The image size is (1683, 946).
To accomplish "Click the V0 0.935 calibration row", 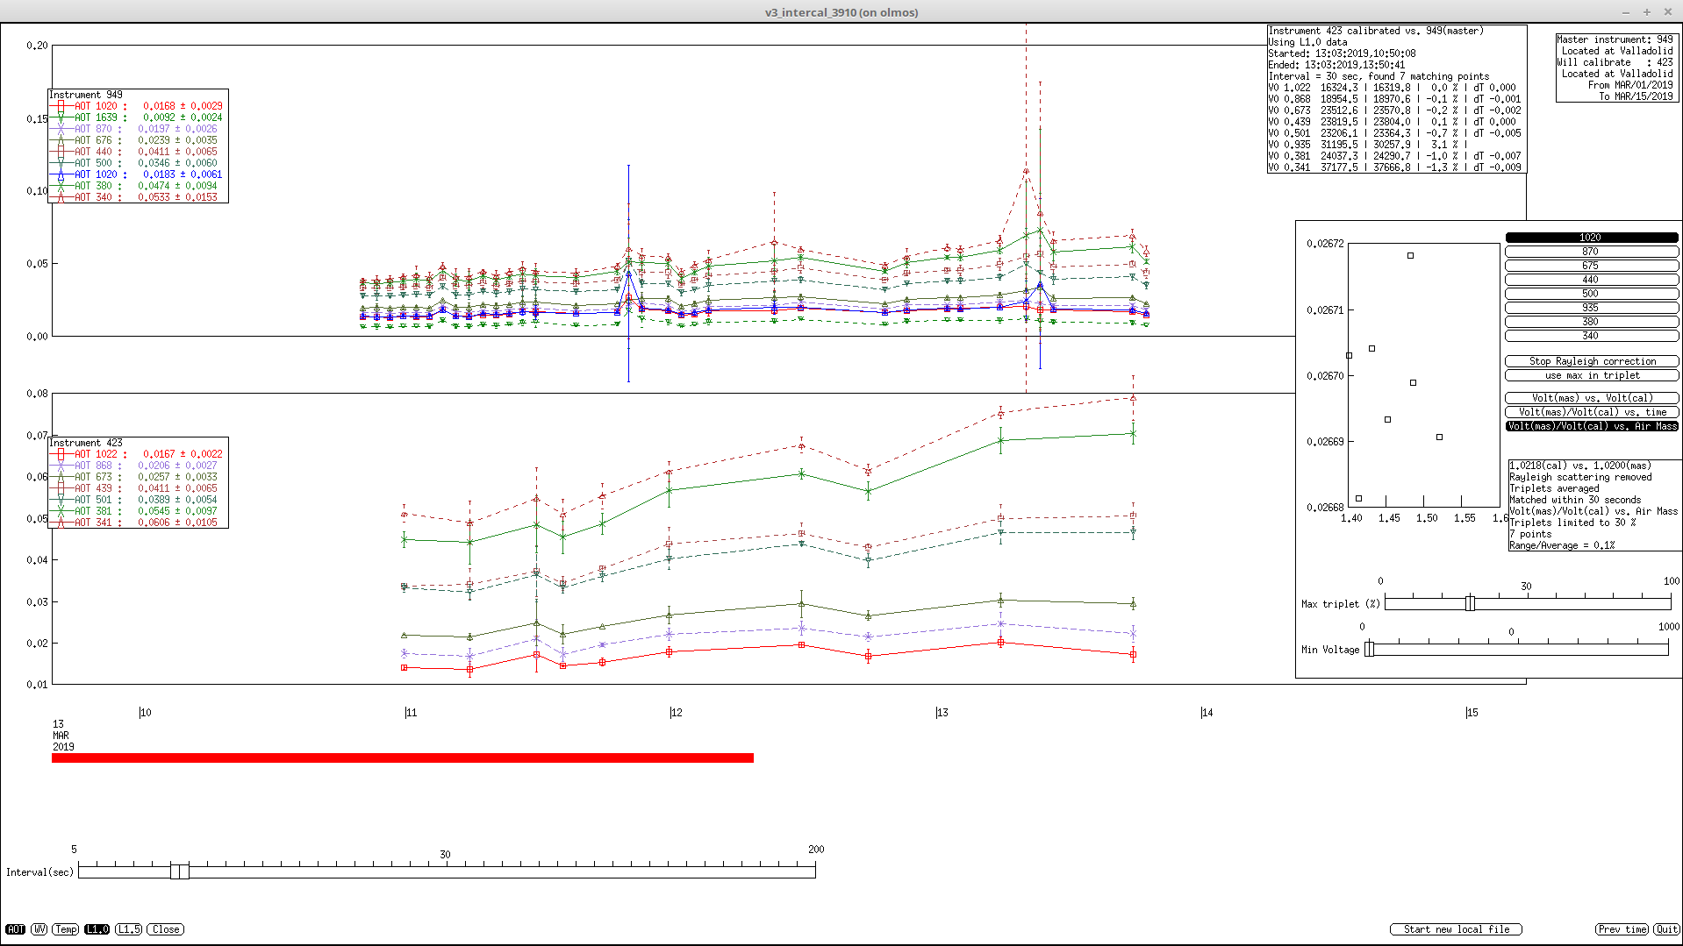I will point(1367,145).
